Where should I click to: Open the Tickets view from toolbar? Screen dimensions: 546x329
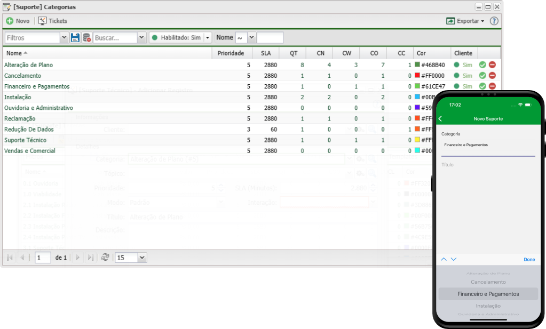pos(43,21)
